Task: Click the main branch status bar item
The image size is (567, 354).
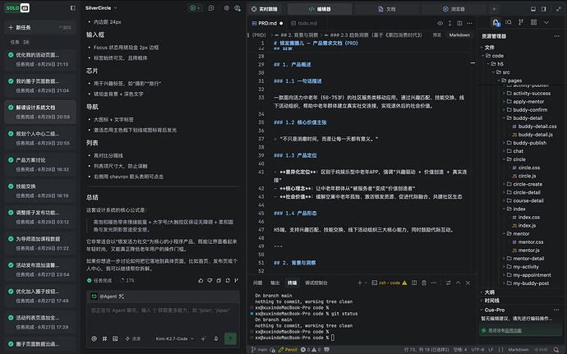Action: coord(260,350)
